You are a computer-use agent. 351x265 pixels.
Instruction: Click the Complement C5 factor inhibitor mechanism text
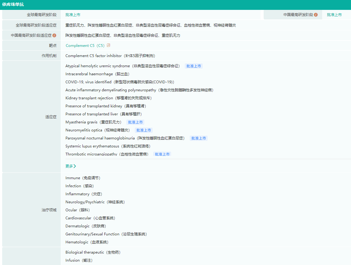pyautogui.click(x=110, y=56)
